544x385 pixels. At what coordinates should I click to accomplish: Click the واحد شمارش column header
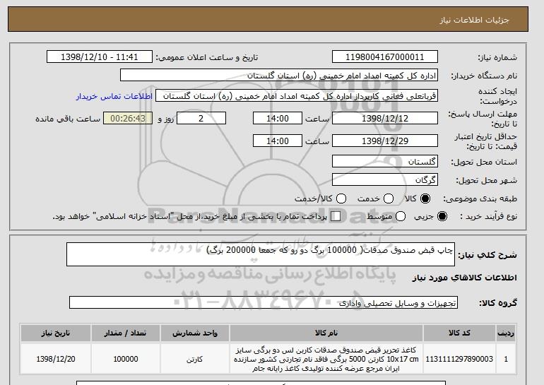194,333
